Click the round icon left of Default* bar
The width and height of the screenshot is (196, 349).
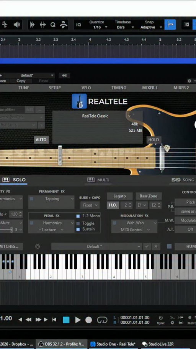point(38,246)
